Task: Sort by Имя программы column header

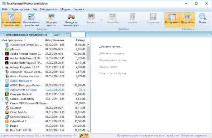Action: point(22,40)
